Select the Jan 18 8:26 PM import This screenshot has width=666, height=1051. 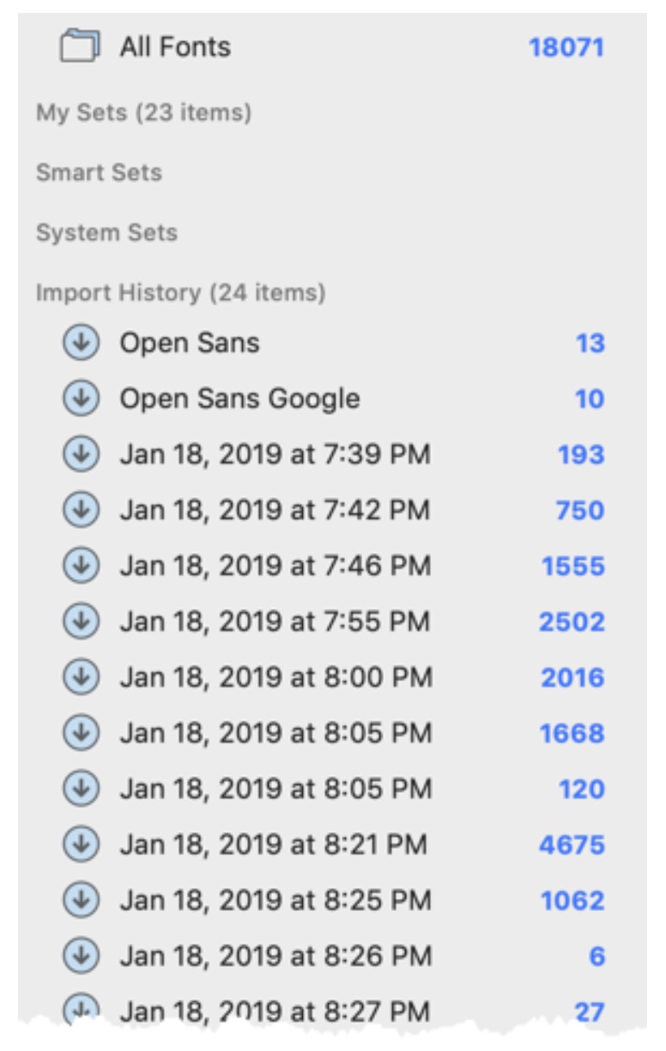(x=274, y=957)
